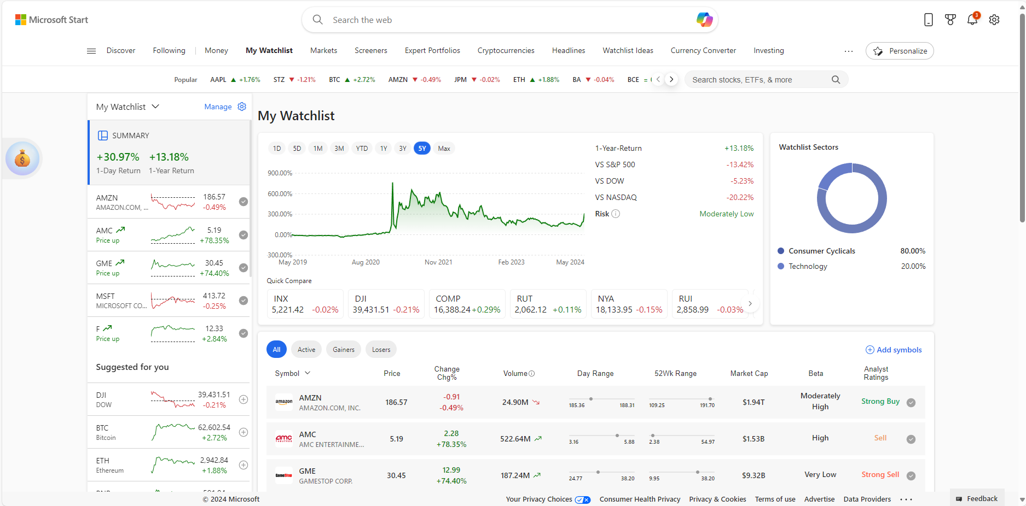
Task: Click the Search stocks, ETFs field
Action: tap(766, 80)
